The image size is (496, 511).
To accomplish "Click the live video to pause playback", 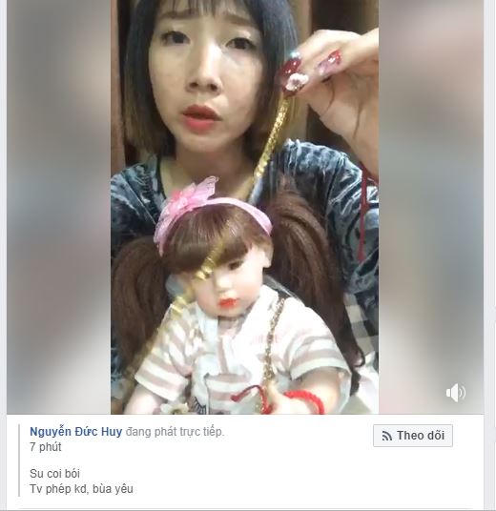I will pyautogui.click(x=244, y=207).
